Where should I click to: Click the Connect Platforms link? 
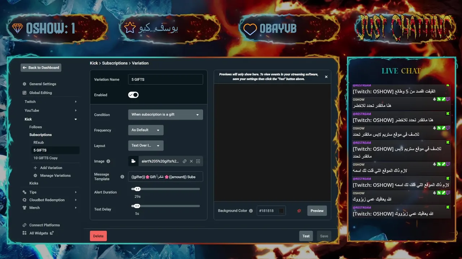[x=44, y=225]
